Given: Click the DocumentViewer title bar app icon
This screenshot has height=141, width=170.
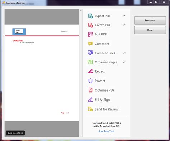Looking at the screenshot, I should point(4,3).
